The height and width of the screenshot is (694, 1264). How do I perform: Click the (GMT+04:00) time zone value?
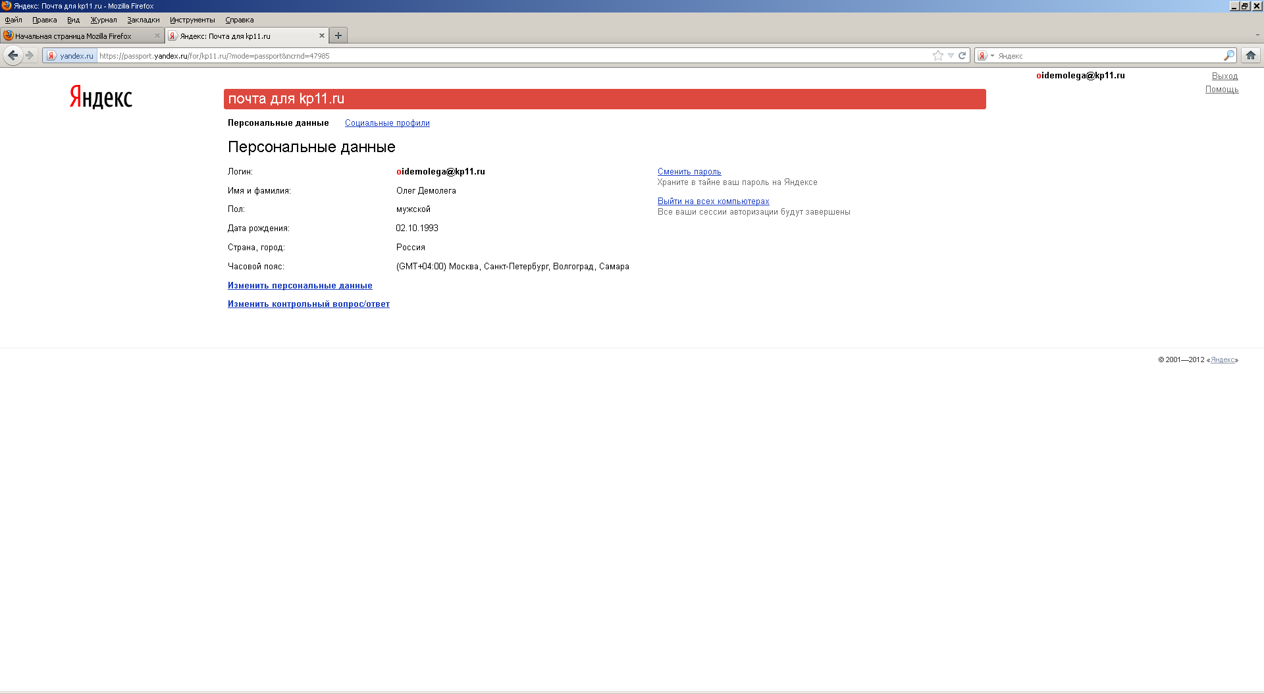(x=512, y=267)
